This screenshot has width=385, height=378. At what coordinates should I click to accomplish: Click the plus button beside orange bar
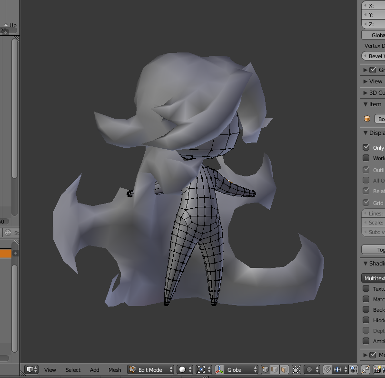pyautogui.click(x=16, y=253)
